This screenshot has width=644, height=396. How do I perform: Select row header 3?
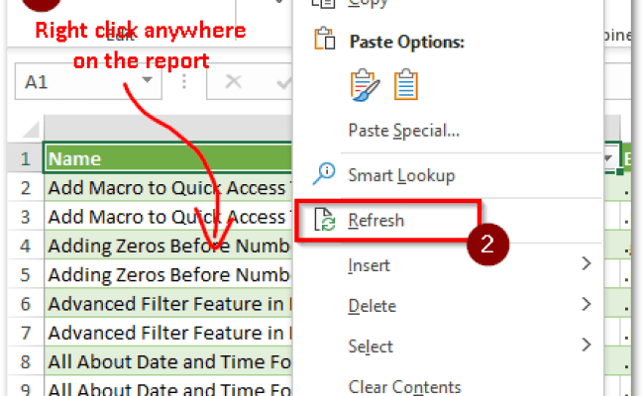pyautogui.click(x=26, y=217)
